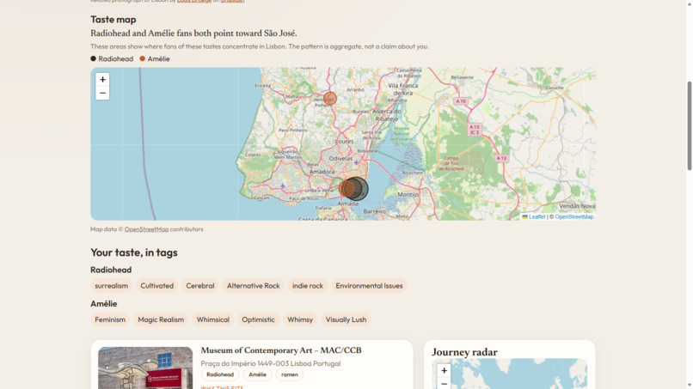The image size is (693, 389).
Task: Click the page's vertical scrollbar thumb
Action: coord(689,126)
